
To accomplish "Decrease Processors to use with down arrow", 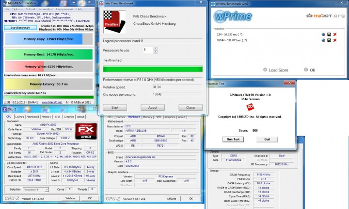I will 156,52.
